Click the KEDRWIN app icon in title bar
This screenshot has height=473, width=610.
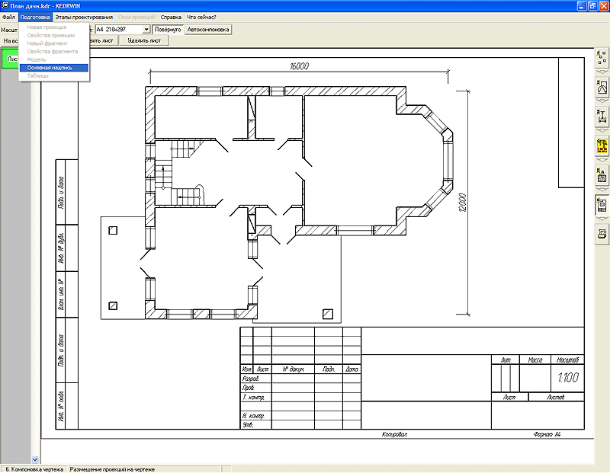[x=5, y=6]
